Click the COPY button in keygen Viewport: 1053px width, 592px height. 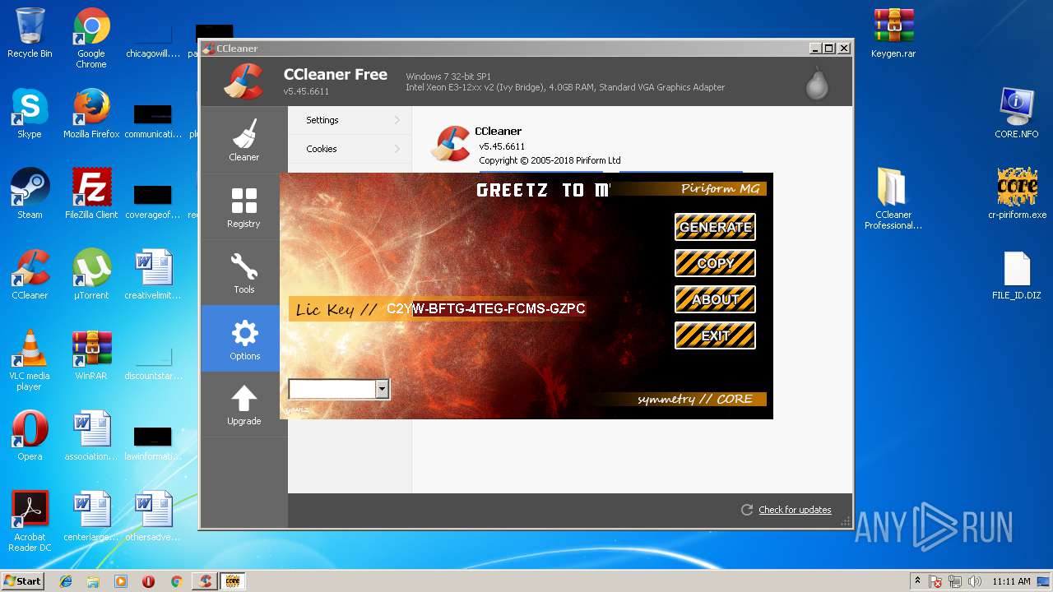tap(715, 263)
